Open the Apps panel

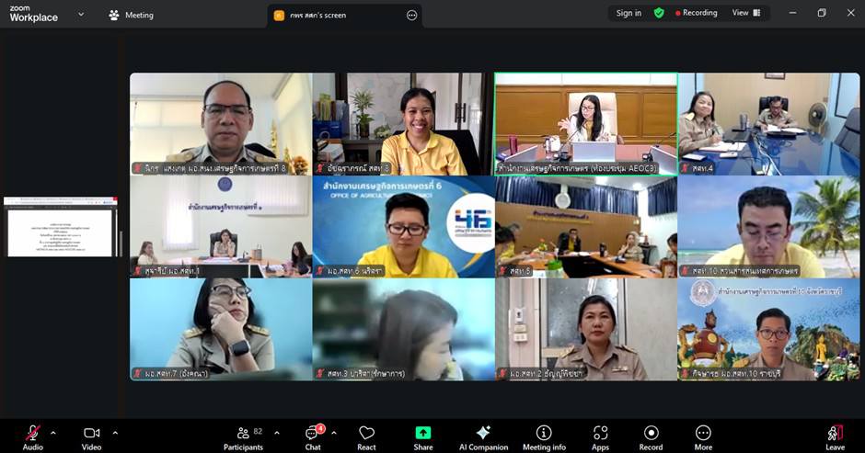pos(600,436)
